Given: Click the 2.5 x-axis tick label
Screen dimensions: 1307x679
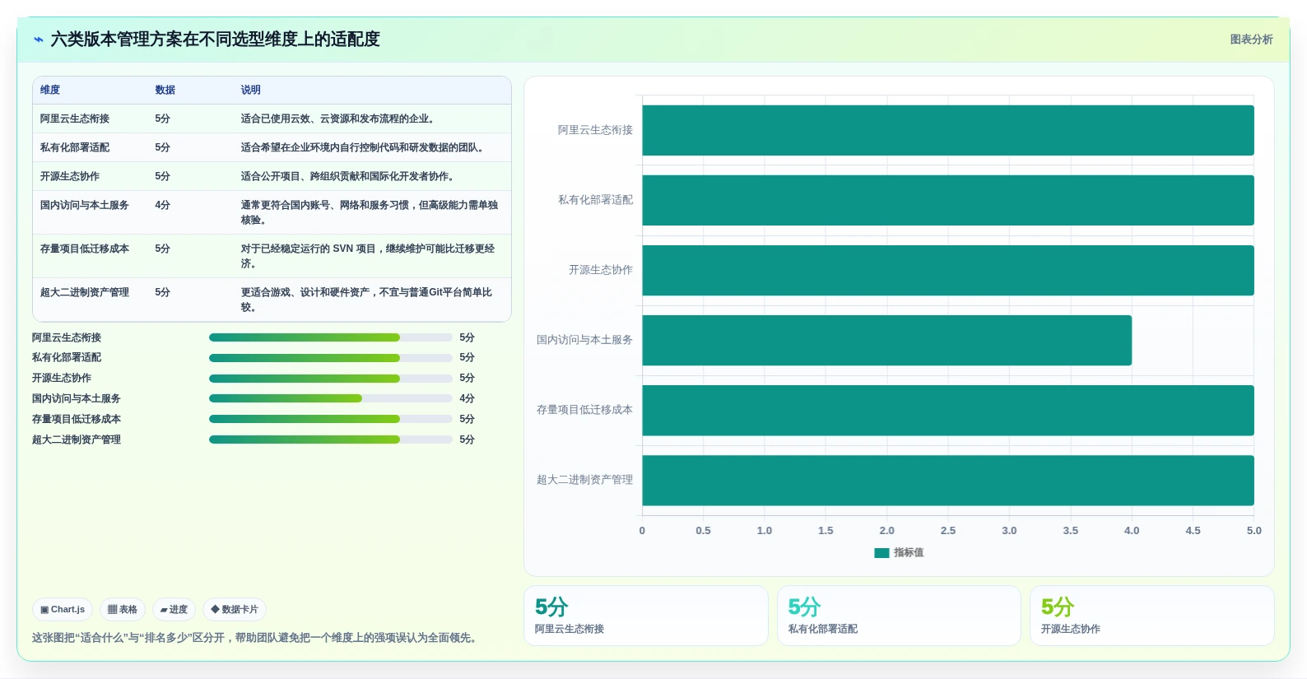Looking at the screenshot, I should tap(948, 531).
